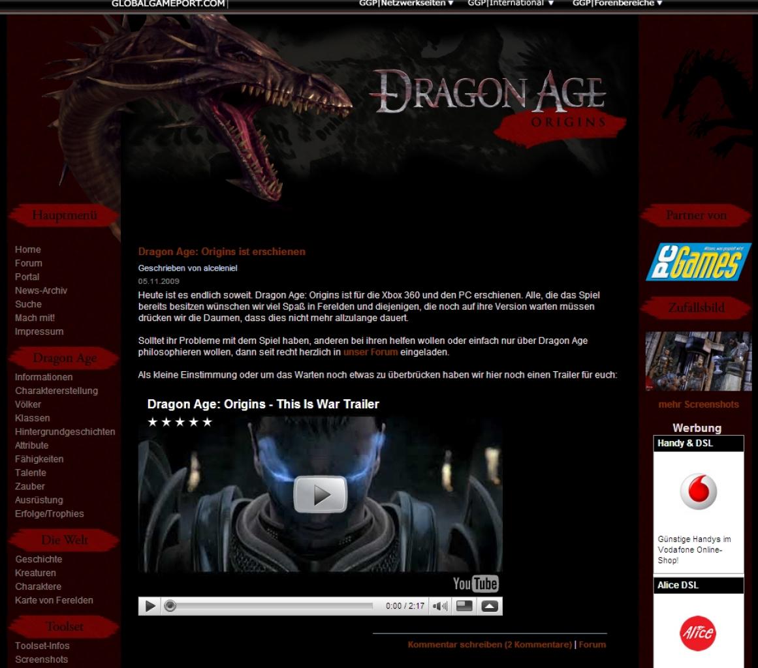The image size is (758, 668).
Task: Open GLOBALGAMEPORT.COM link
Action: [168, 4]
